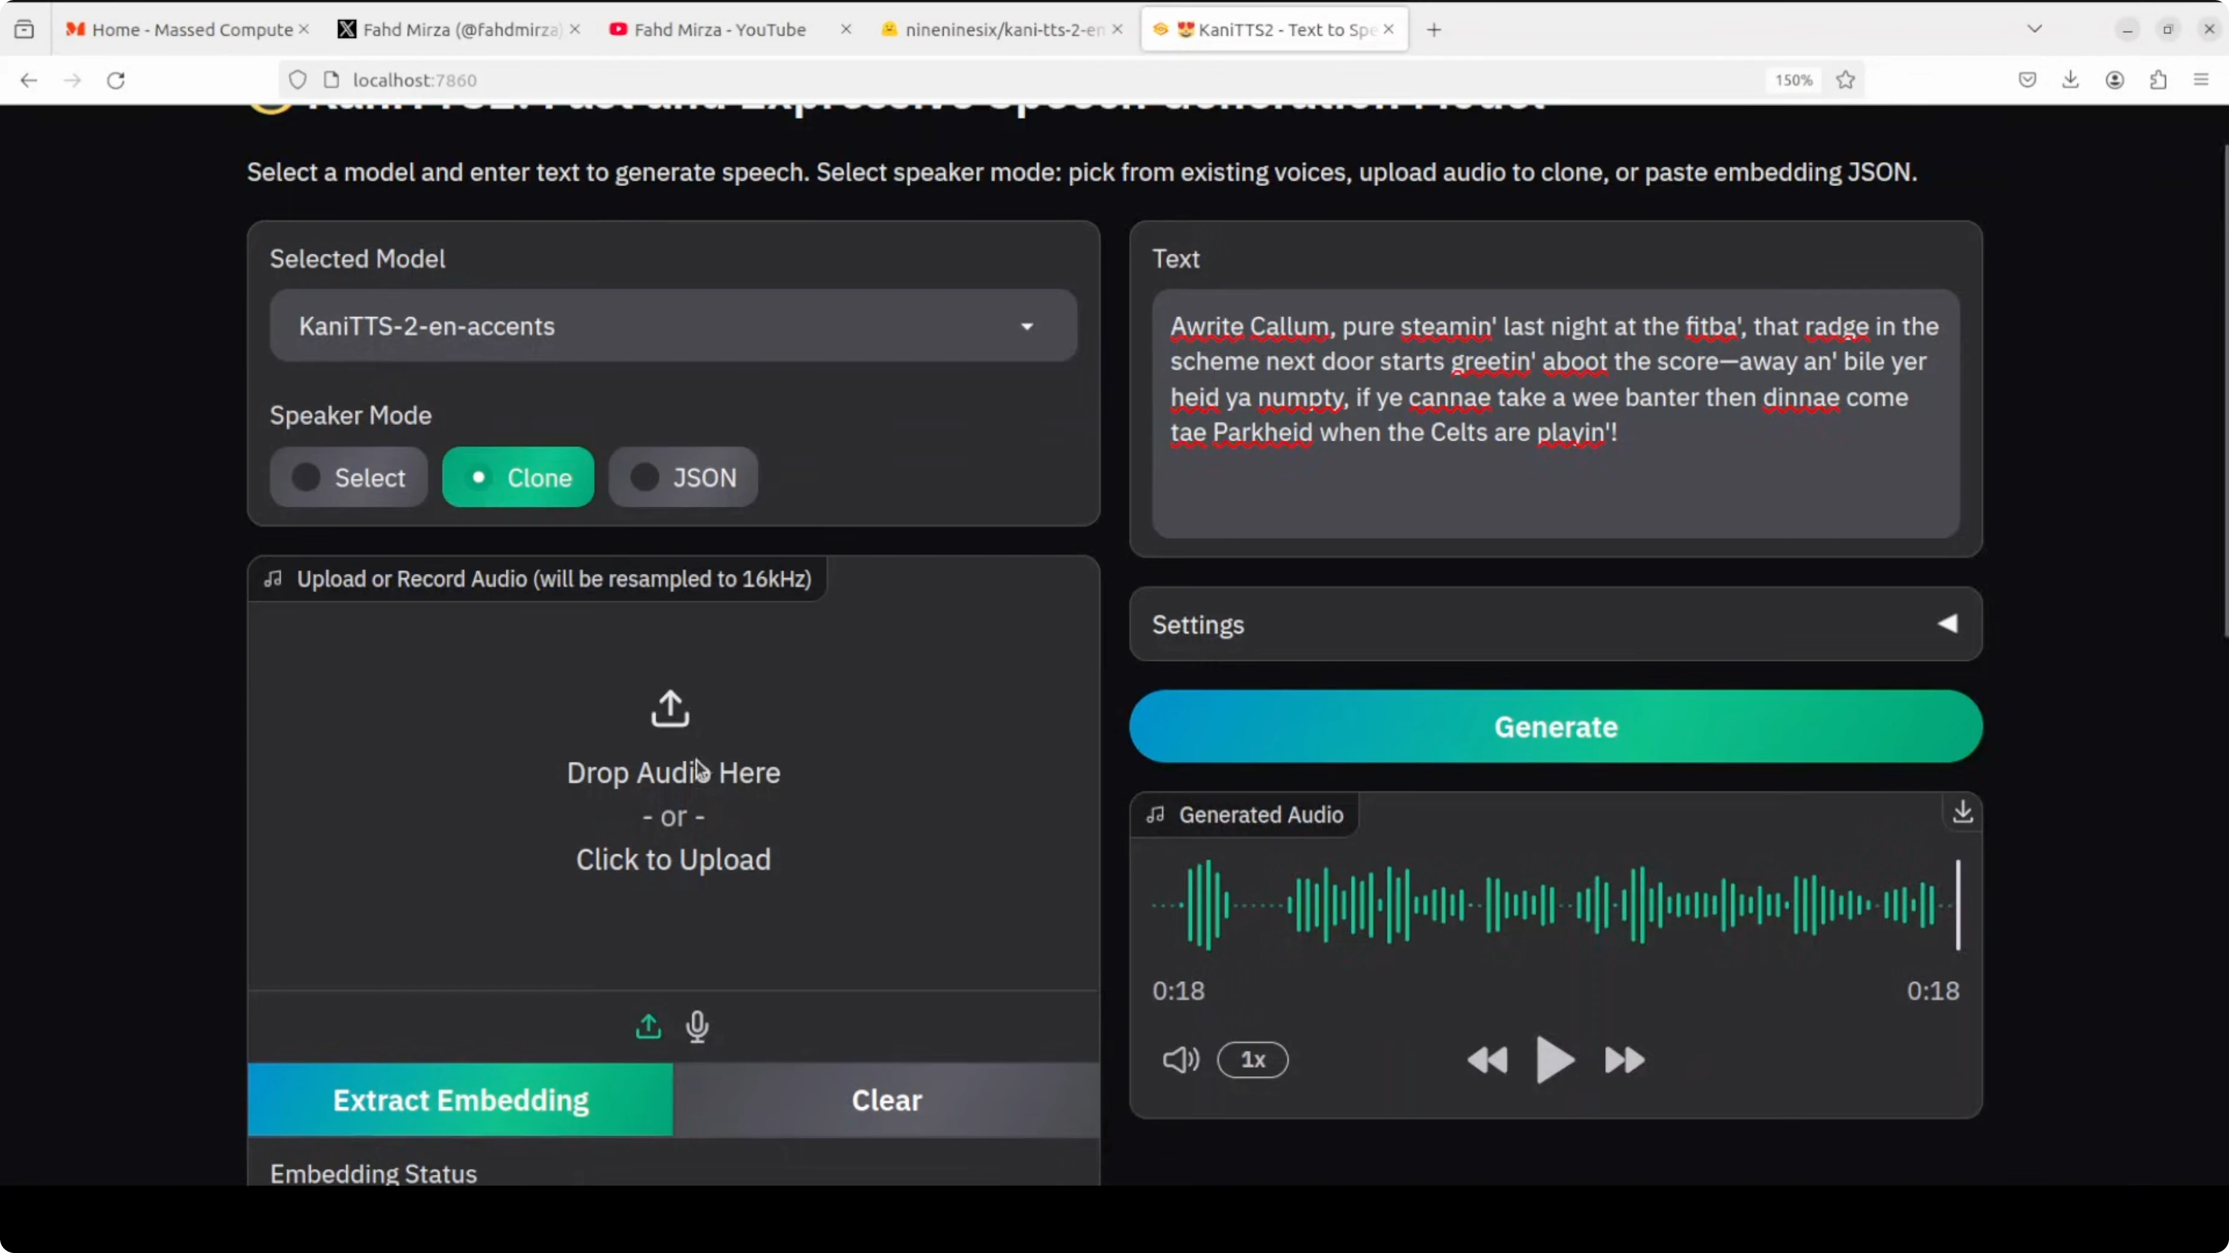Open Firefox downloads from the toolbar

coord(2071,79)
